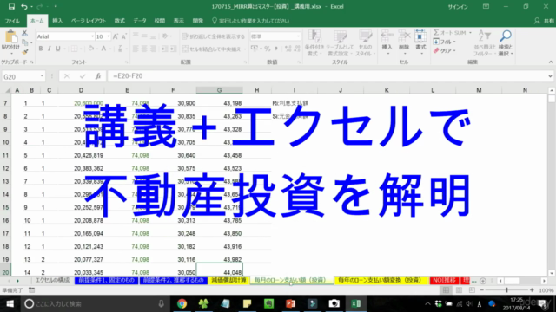This screenshot has width=556, height=312.
Task: Open the yellow depreciation calculation sheet tab
Action: tap(229, 280)
